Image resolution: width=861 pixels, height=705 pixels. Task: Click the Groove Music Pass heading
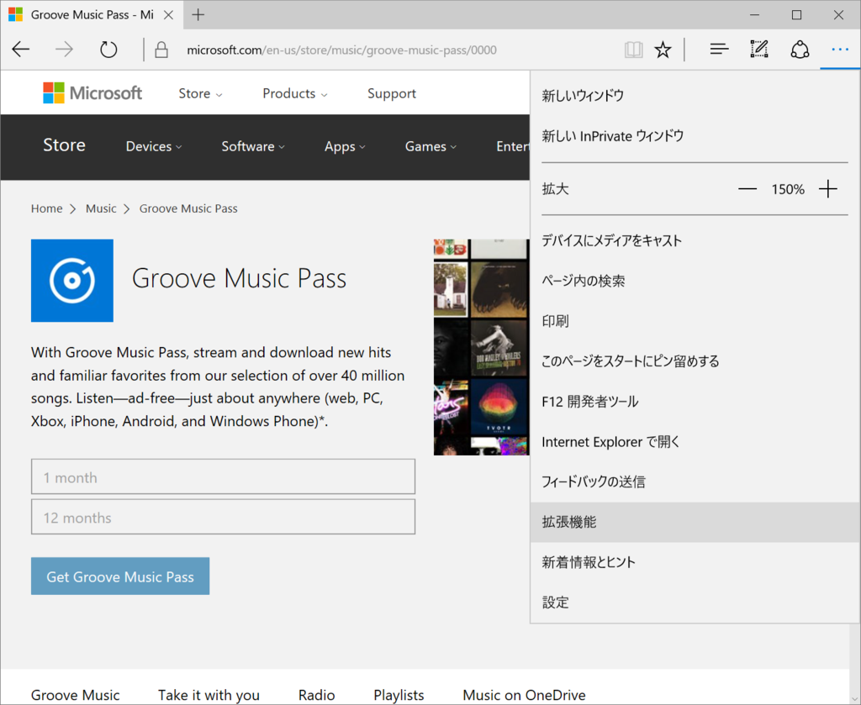coord(239,278)
